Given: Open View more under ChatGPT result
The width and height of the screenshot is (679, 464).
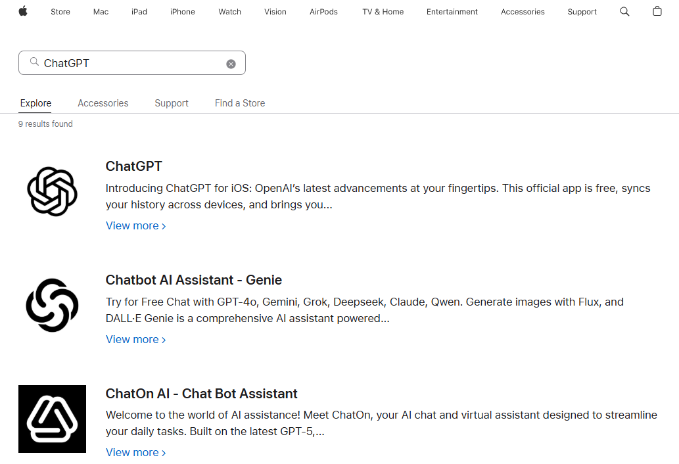Looking at the screenshot, I should tap(136, 226).
